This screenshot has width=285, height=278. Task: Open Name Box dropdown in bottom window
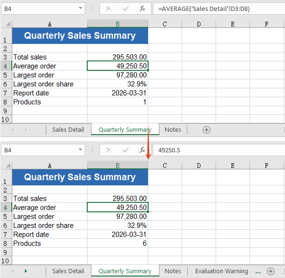(x=80, y=149)
